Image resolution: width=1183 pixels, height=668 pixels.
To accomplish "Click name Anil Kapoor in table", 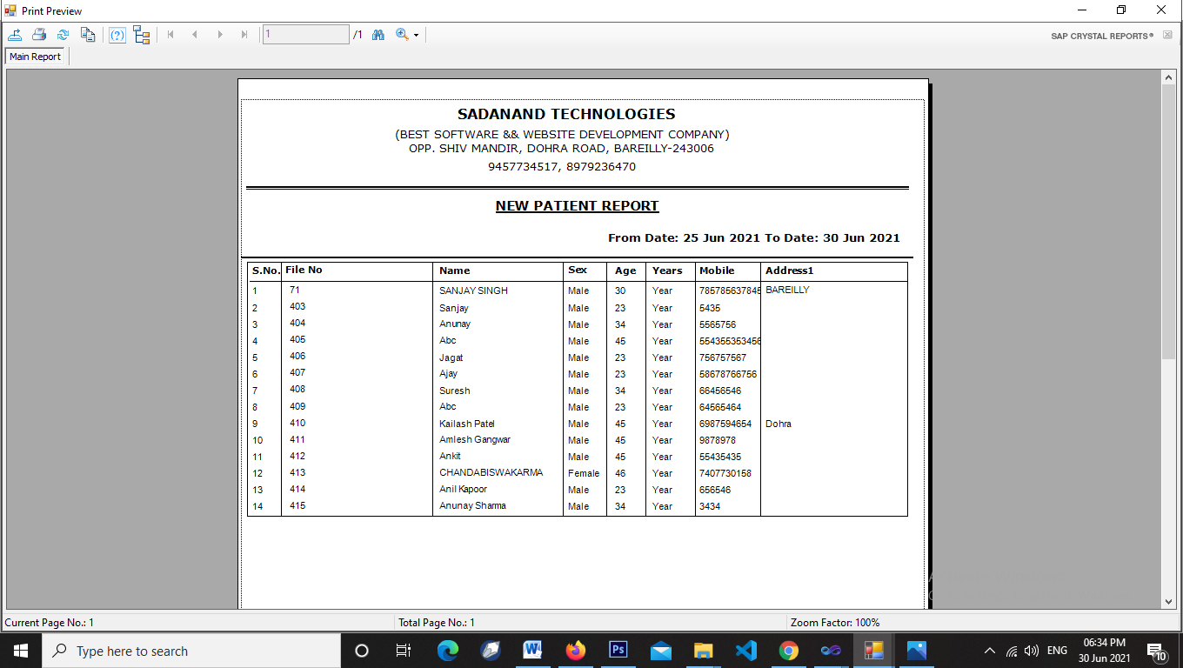I will tap(463, 490).
